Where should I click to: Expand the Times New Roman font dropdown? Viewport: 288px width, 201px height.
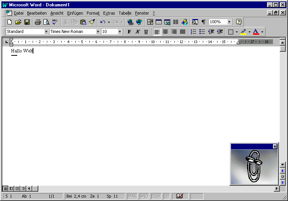(98, 31)
